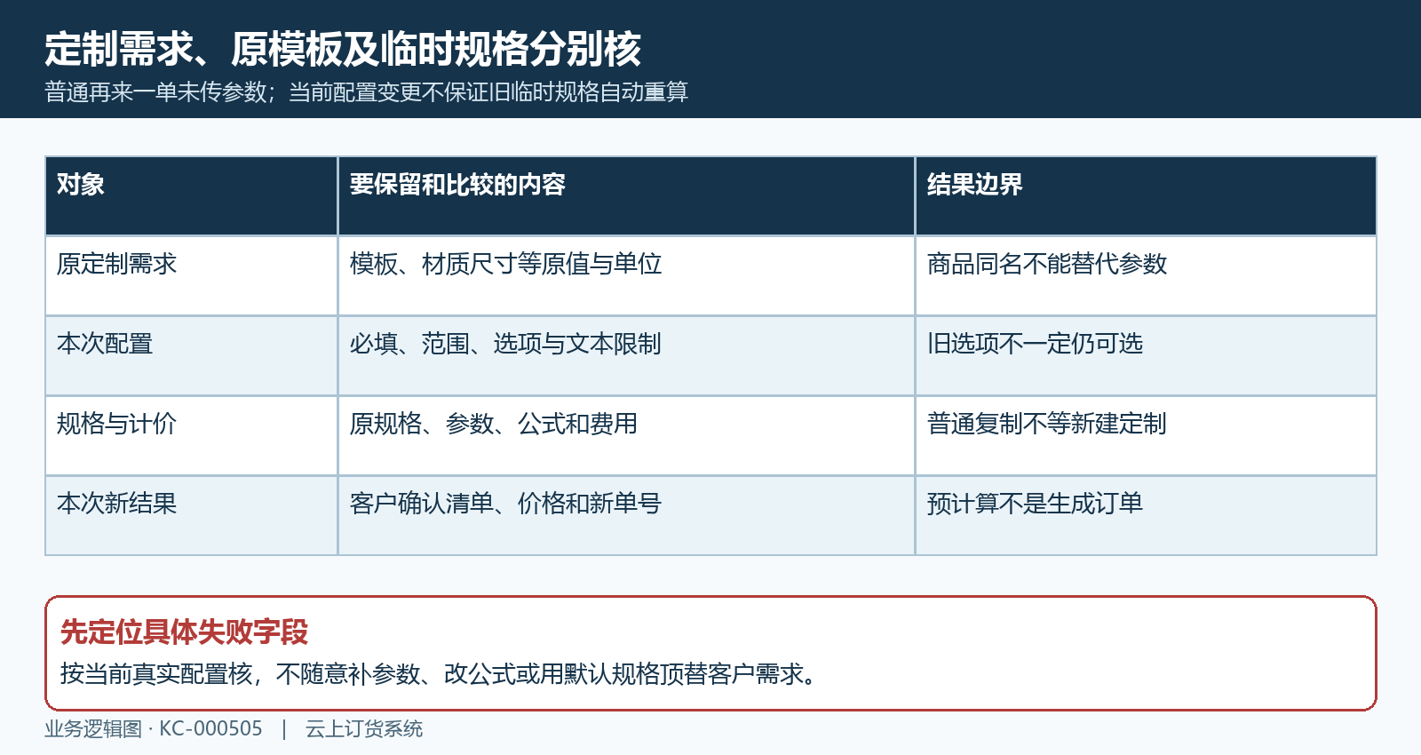Image resolution: width=1421 pixels, height=755 pixels.
Task: Click the cell 旧选项不一定仍可选
Action: 1146,356
